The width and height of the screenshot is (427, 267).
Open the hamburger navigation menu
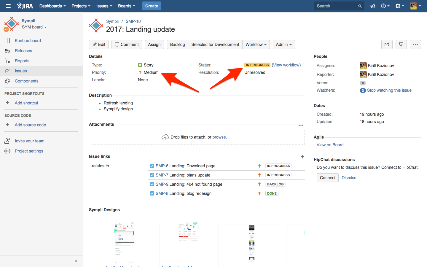8,6
